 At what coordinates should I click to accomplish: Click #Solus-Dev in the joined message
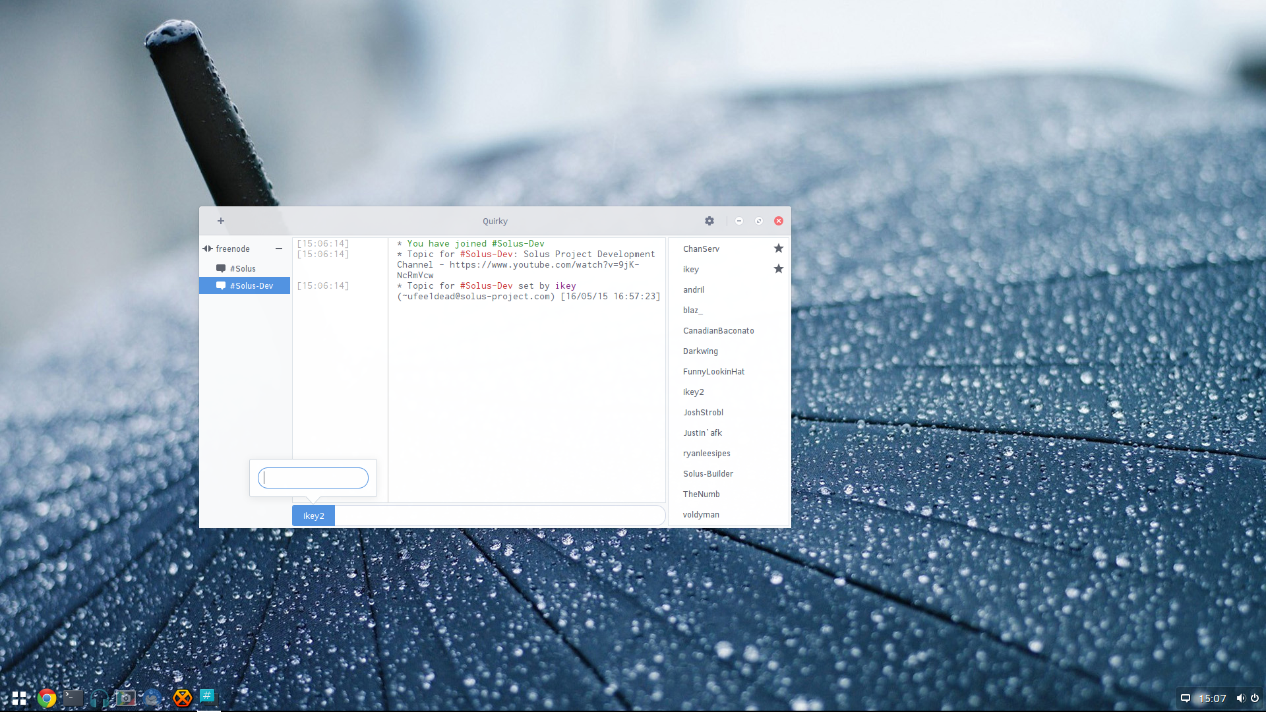(x=518, y=244)
